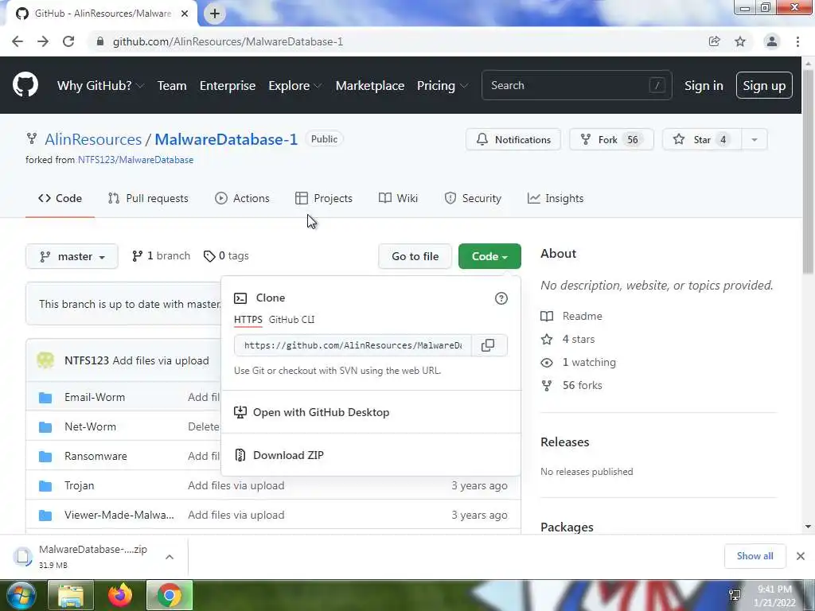The image size is (815, 611).
Task: Open the Chrome profile avatar
Action: point(772,41)
